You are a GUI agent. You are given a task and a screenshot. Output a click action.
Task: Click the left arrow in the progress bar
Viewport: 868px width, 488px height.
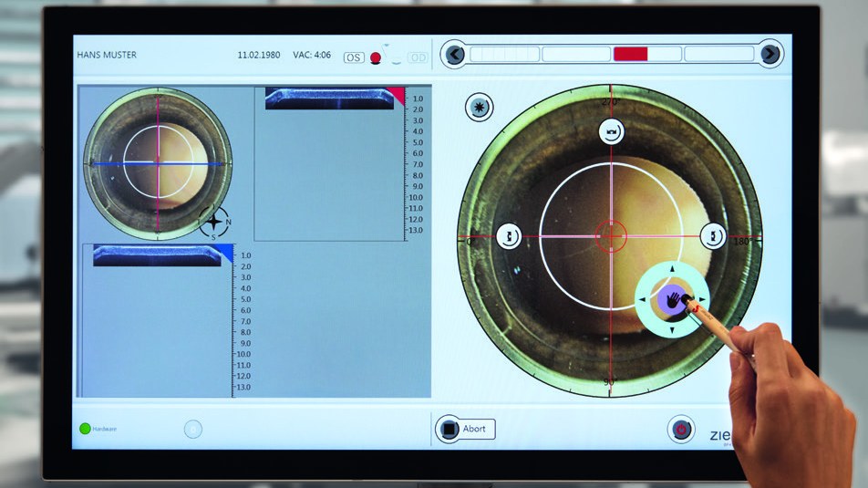[x=455, y=55]
